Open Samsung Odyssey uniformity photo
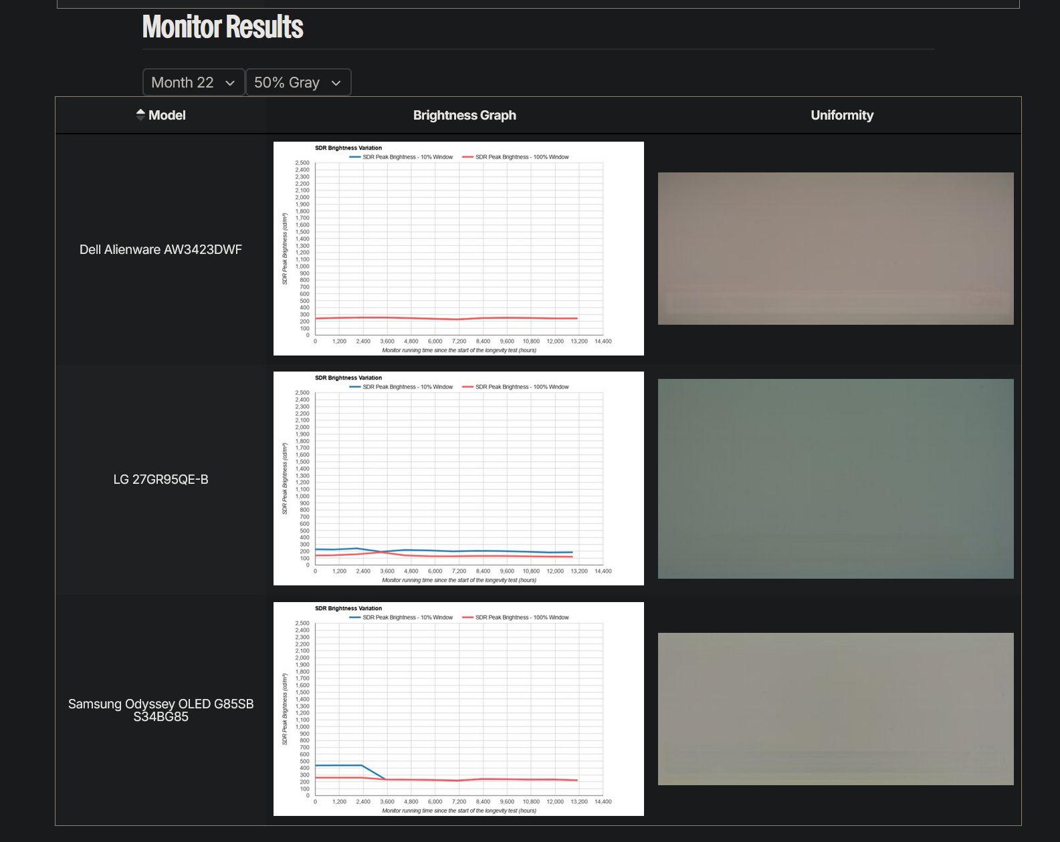Screen dimensions: 1060x842 click(836, 709)
